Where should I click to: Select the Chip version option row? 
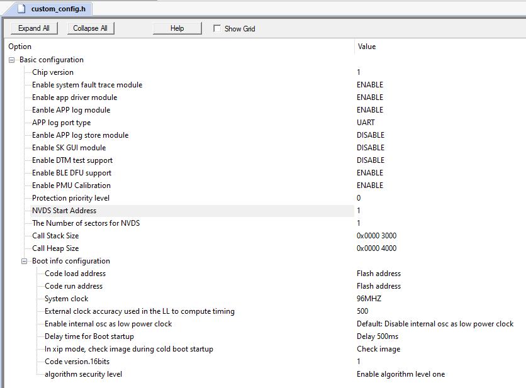point(53,72)
